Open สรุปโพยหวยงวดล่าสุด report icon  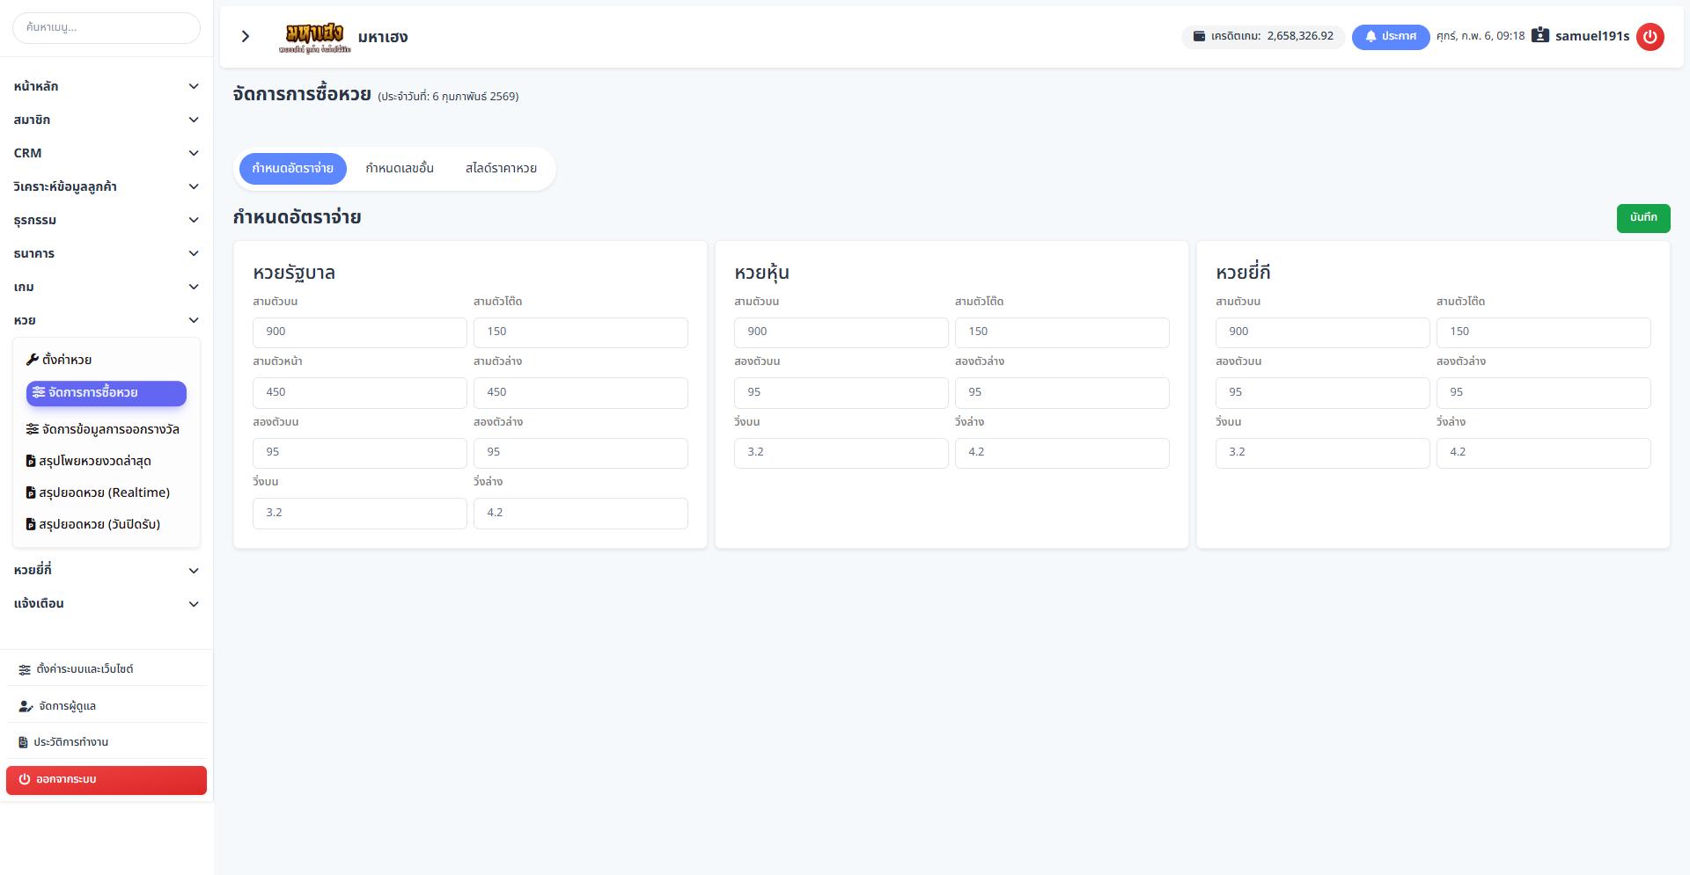pos(31,461)
